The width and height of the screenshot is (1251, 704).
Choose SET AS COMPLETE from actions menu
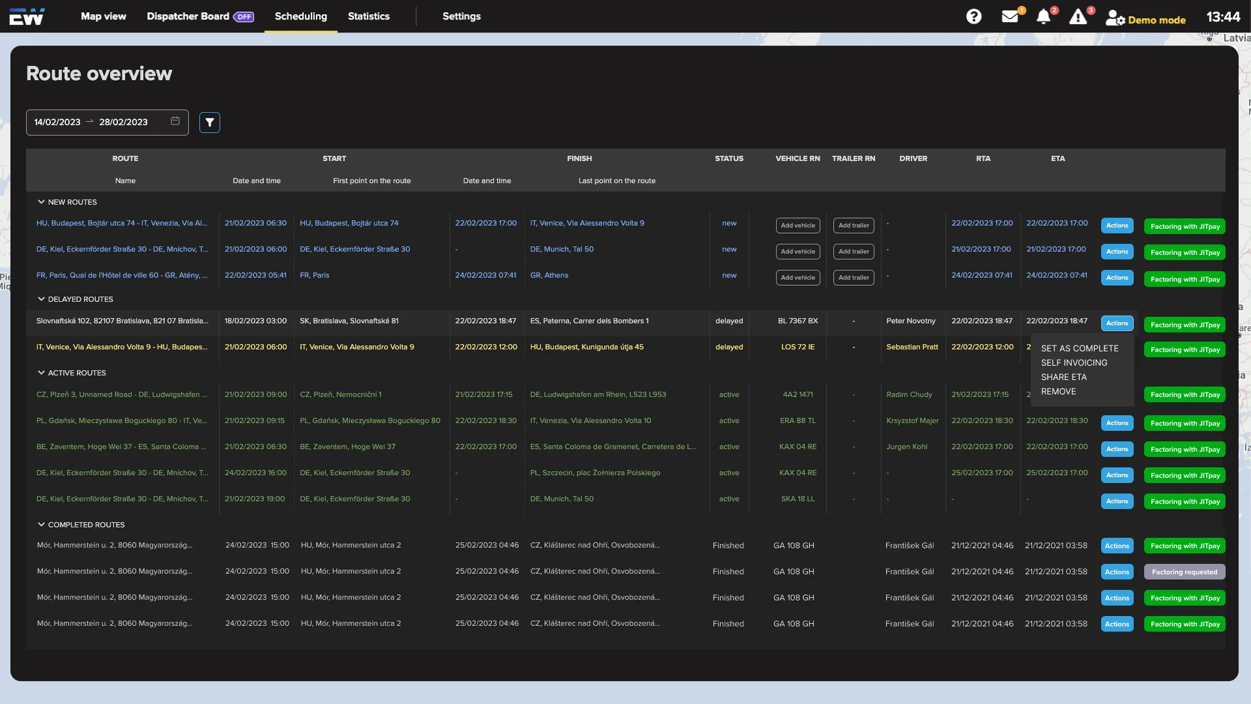coord(1080,348)
